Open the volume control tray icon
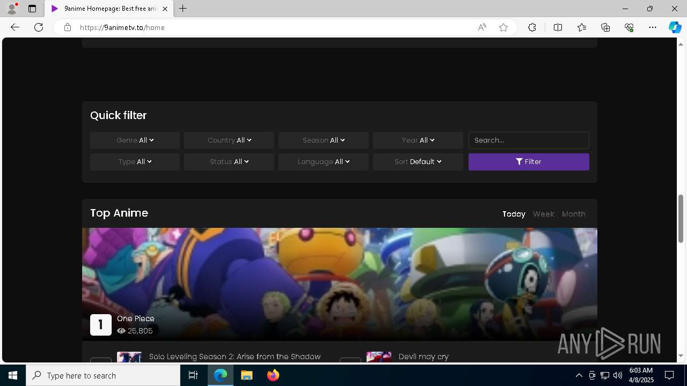 (x=618, y=375)
